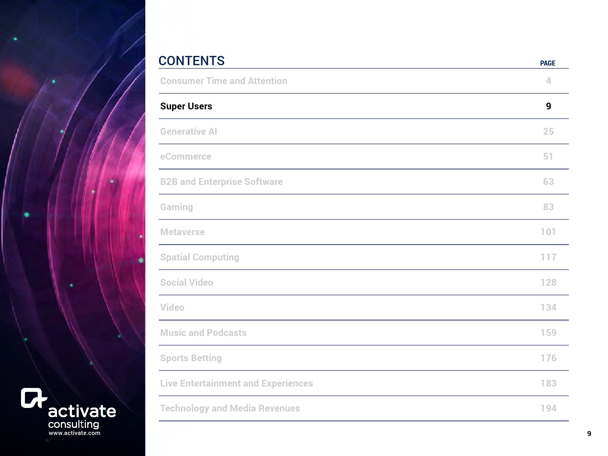Select the Super Users contents entry

[x=186, y=106]
